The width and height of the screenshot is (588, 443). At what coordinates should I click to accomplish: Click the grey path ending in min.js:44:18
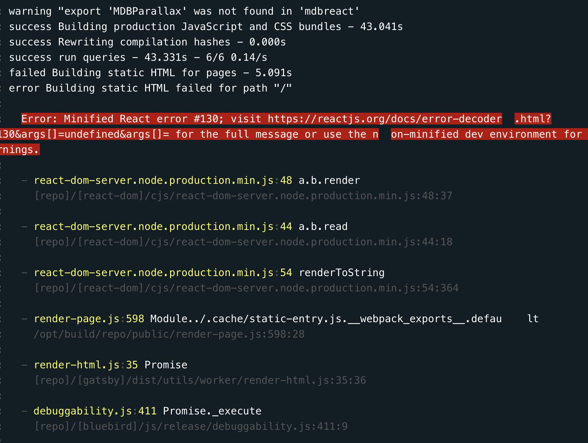point(243,242)
